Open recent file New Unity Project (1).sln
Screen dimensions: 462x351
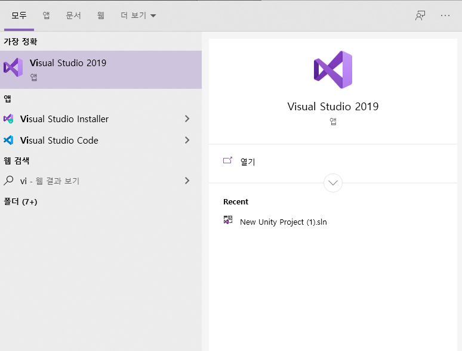pos(284,222)
